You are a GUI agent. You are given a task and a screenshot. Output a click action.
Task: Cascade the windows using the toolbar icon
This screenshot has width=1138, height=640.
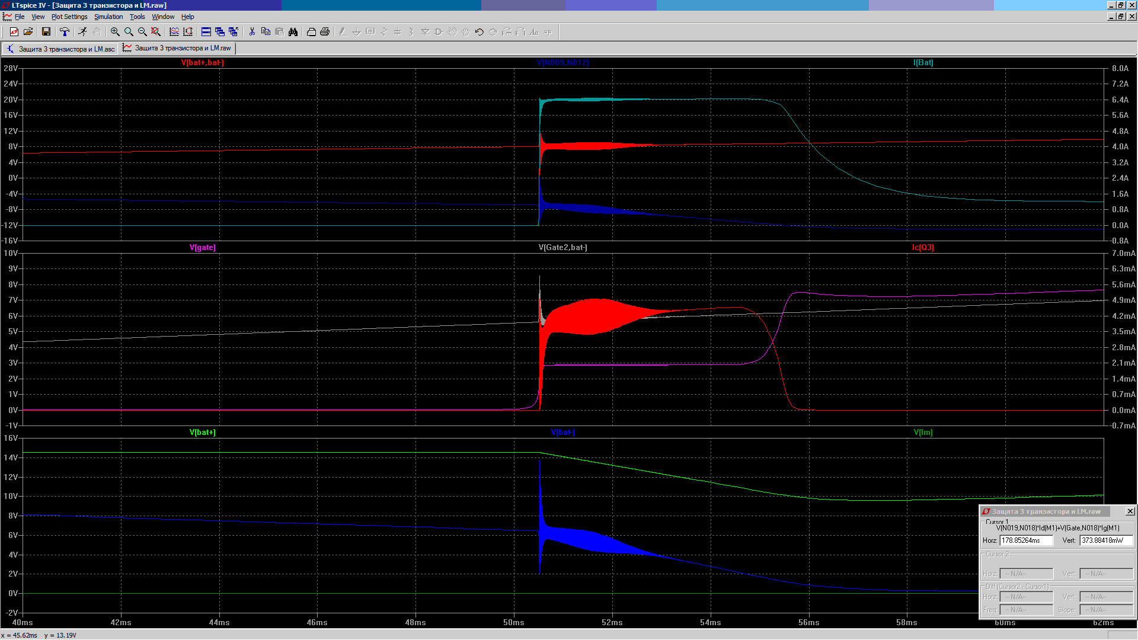[x=220, y=32]
